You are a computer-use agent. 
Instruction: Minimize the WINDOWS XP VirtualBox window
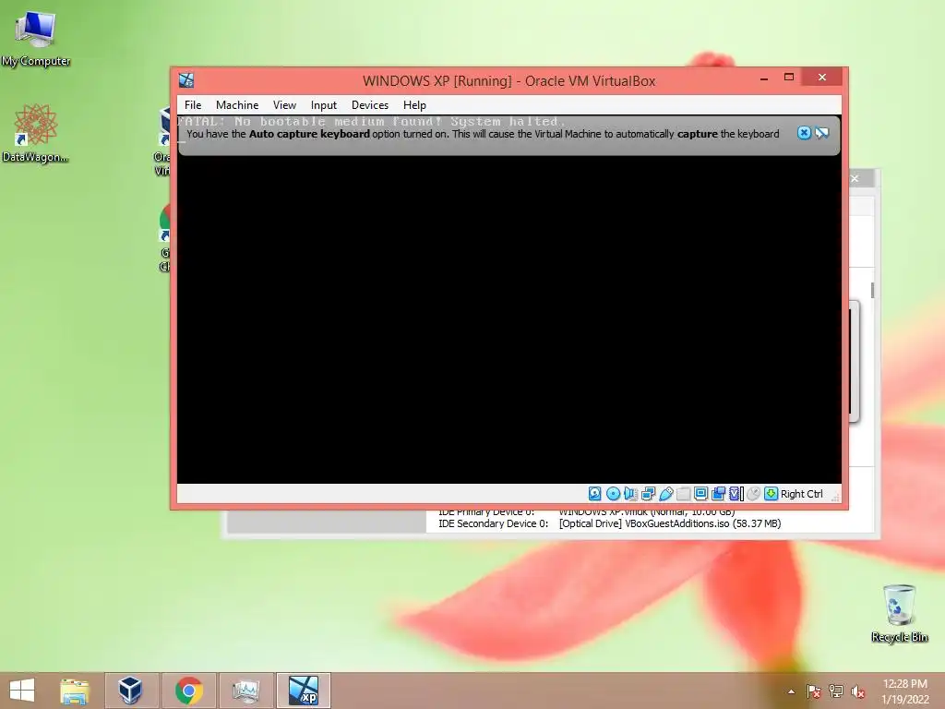(x=763, y=78)
